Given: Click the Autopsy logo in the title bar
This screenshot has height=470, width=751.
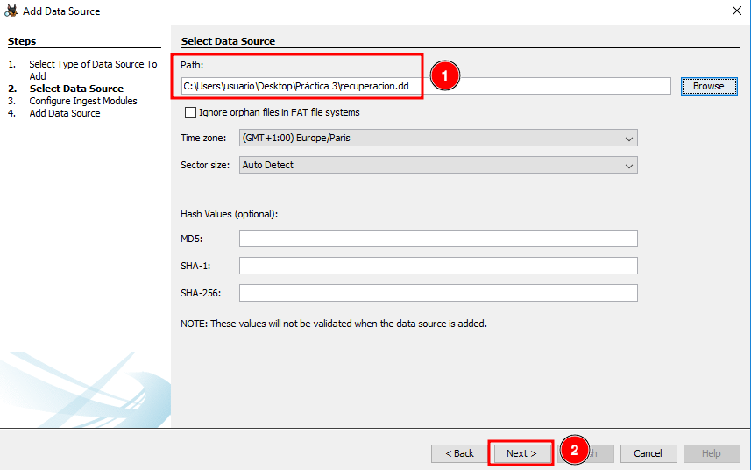Looking at the screenshot, I should 11,11.
